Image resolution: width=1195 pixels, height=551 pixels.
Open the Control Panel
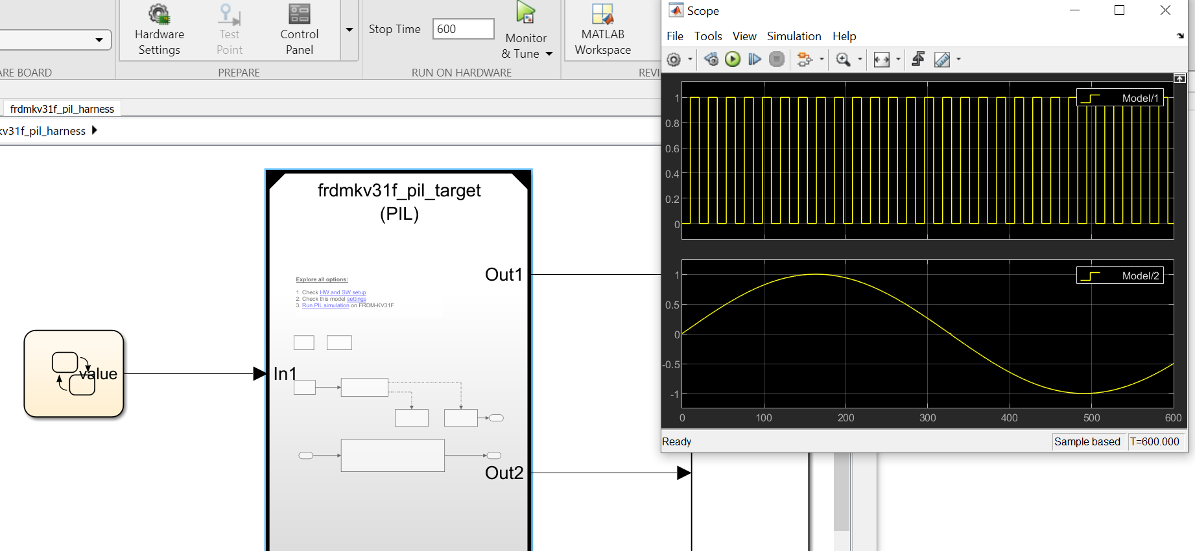300,30
